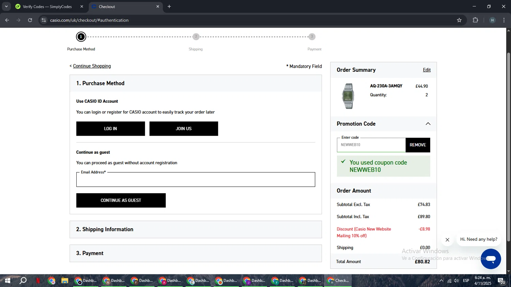Image resolution: width=511 pixels, height=287 pixels.
Task: Edit the Order Summary
Action: [427, 70]
